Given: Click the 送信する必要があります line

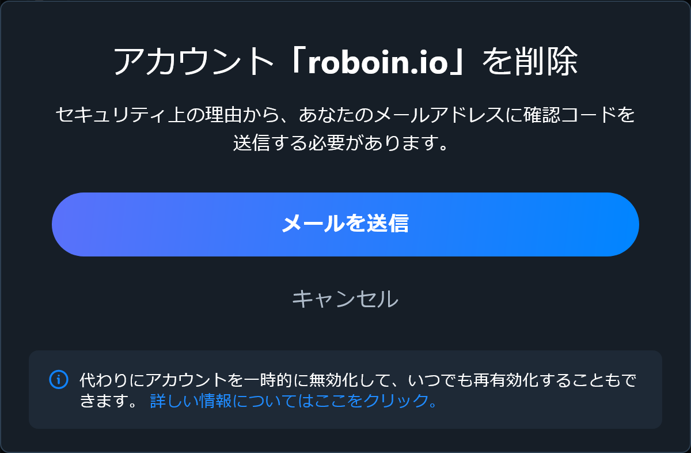Looking at the screenshot, I should tap(341, 143).
